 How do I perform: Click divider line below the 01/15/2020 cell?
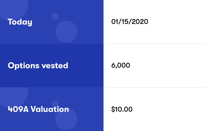(155, 43)
